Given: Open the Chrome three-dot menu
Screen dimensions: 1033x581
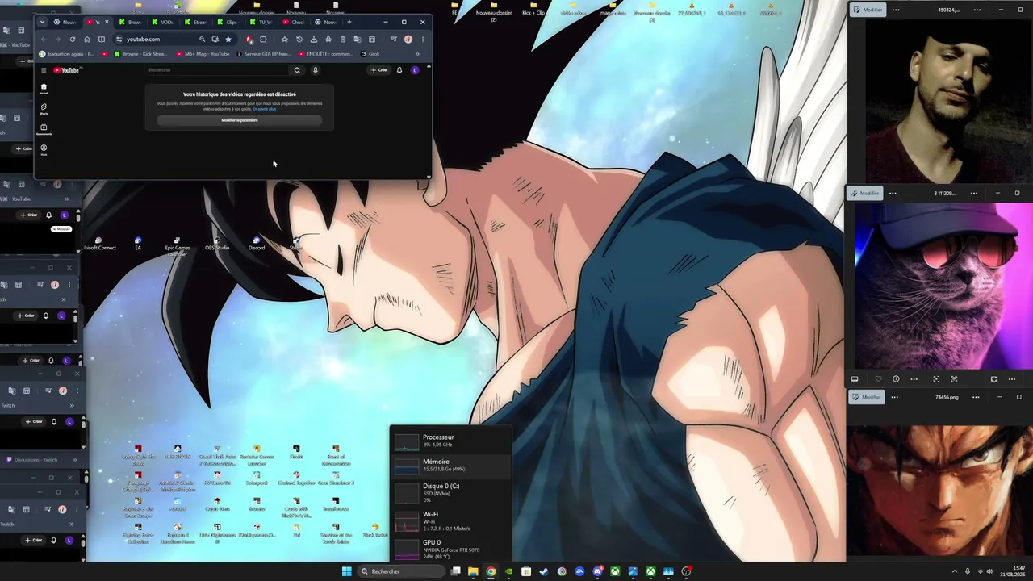Looking at the screenshot, I should tap(422, 39).
